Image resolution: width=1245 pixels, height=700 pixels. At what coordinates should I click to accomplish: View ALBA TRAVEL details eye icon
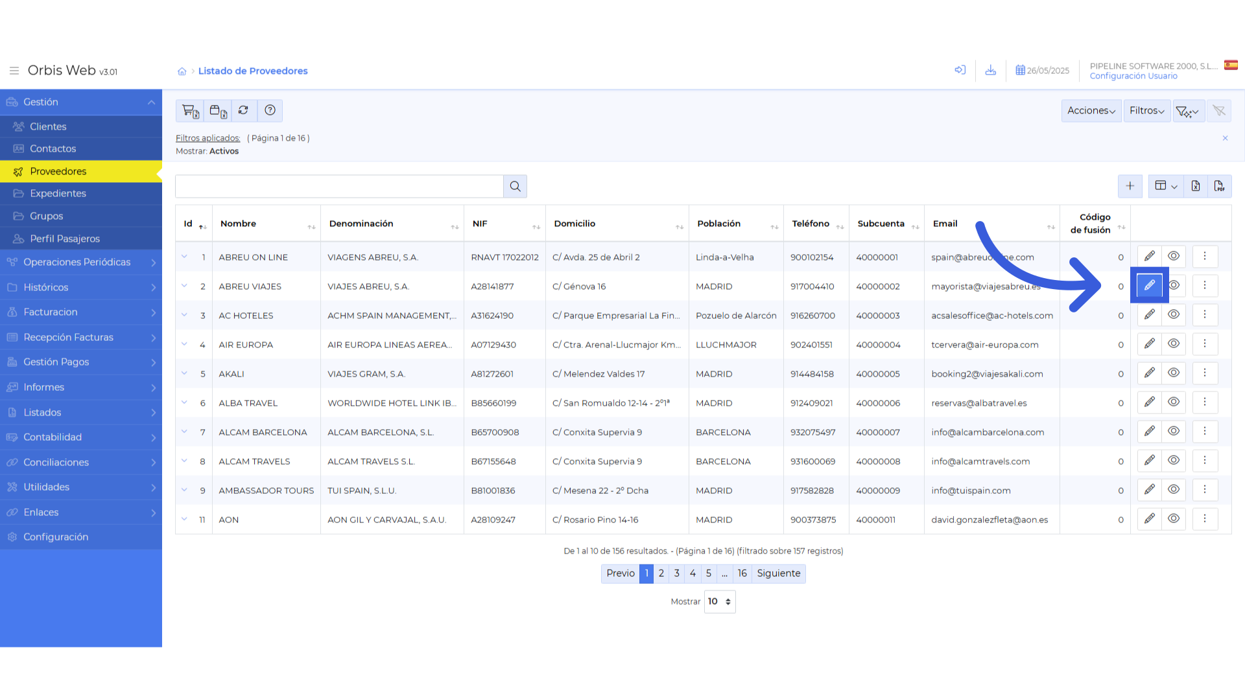click(1174, 402)
